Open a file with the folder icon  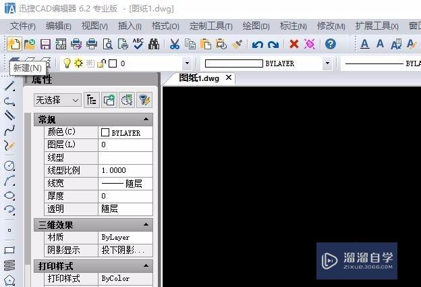30,44
